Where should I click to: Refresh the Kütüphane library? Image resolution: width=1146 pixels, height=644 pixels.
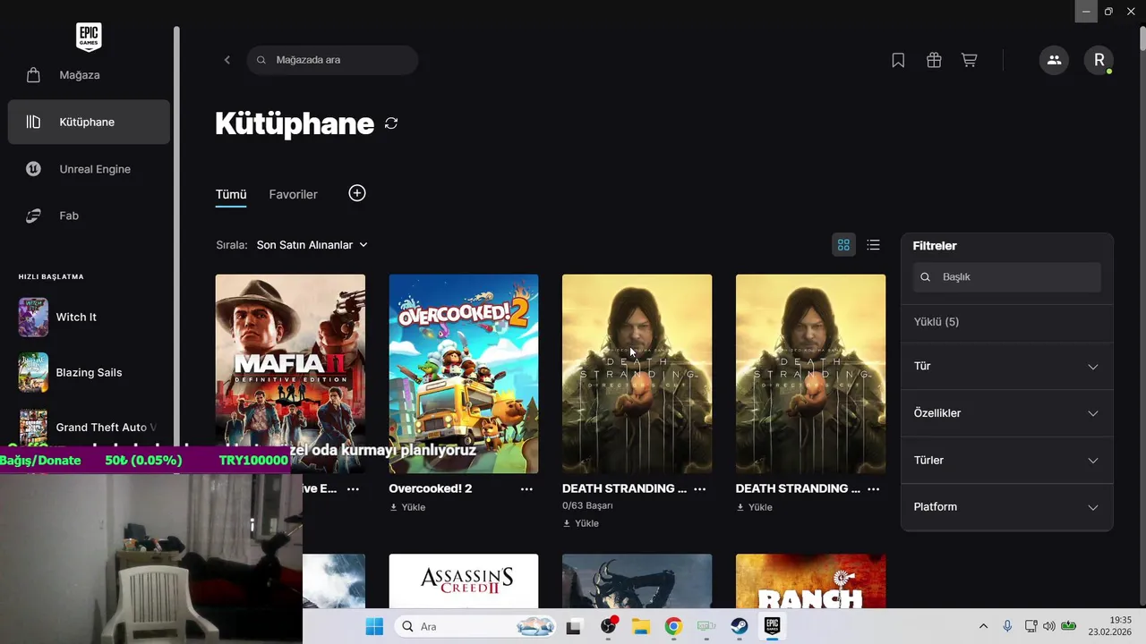coord(391,123)
